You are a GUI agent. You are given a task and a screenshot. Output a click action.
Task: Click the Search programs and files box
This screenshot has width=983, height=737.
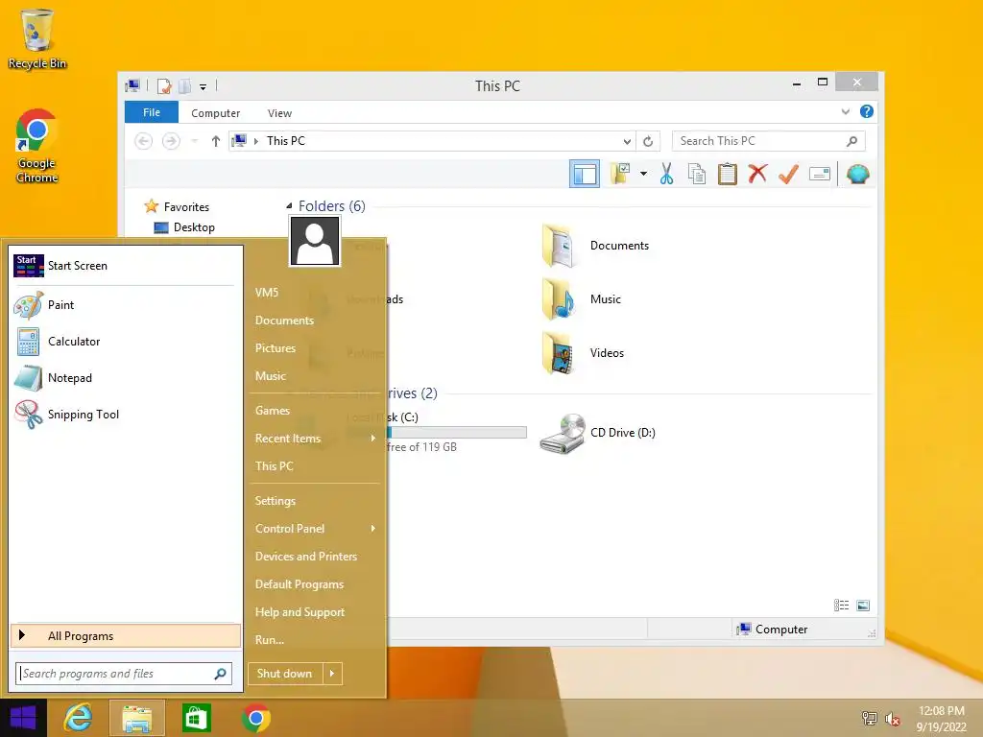(124, 674)
